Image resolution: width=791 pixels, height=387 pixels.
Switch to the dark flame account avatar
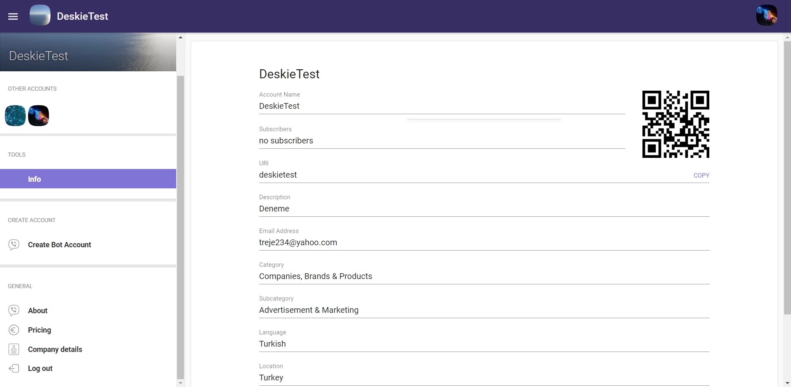(38, 115)
